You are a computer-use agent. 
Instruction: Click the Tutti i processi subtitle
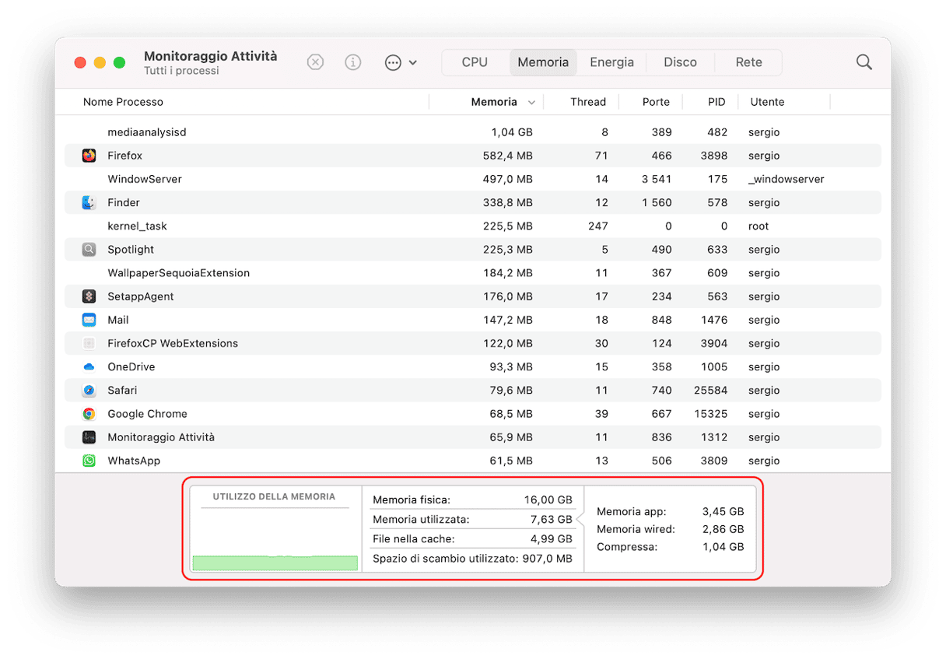click(x=181, y=71)
